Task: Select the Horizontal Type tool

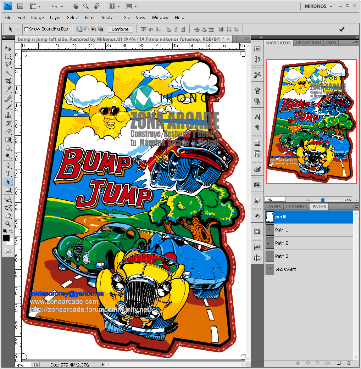Action: [8, 173]
